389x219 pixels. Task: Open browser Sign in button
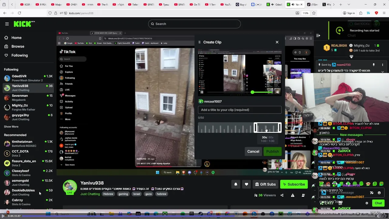349,13
